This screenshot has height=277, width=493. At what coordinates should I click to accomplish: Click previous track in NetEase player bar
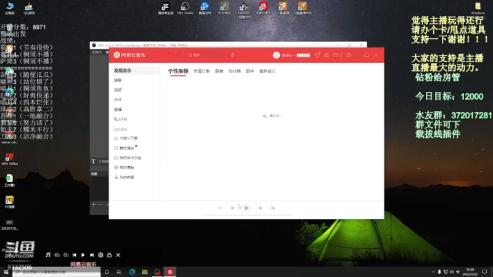(x=232, y=208)
